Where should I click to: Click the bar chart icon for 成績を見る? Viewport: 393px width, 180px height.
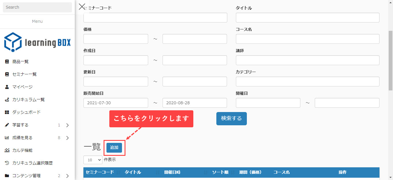point(7,138)
